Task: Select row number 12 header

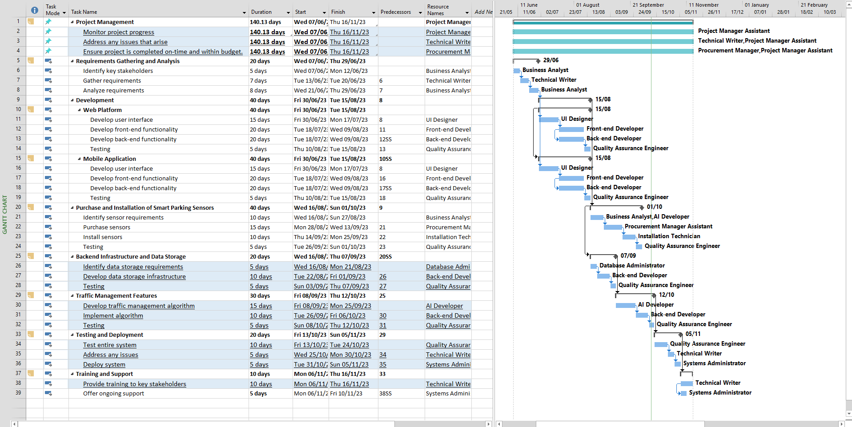Action: click(x=18, y=129)
